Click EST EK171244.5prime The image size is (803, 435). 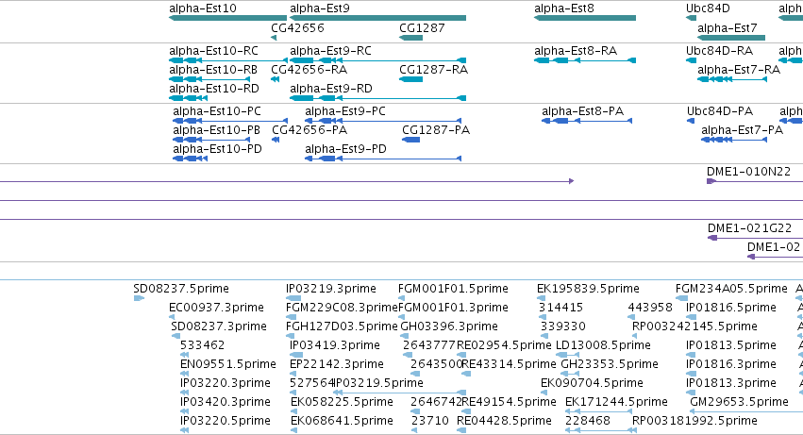[x=616, y=403]
